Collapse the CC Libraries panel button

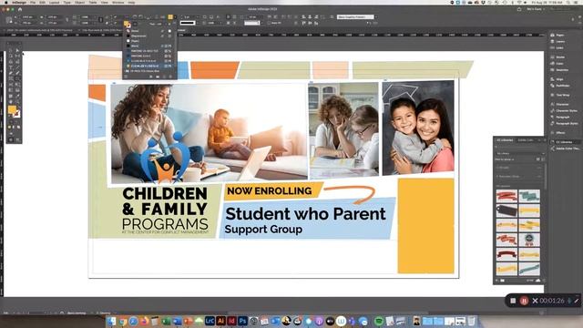tap(564, 142)
